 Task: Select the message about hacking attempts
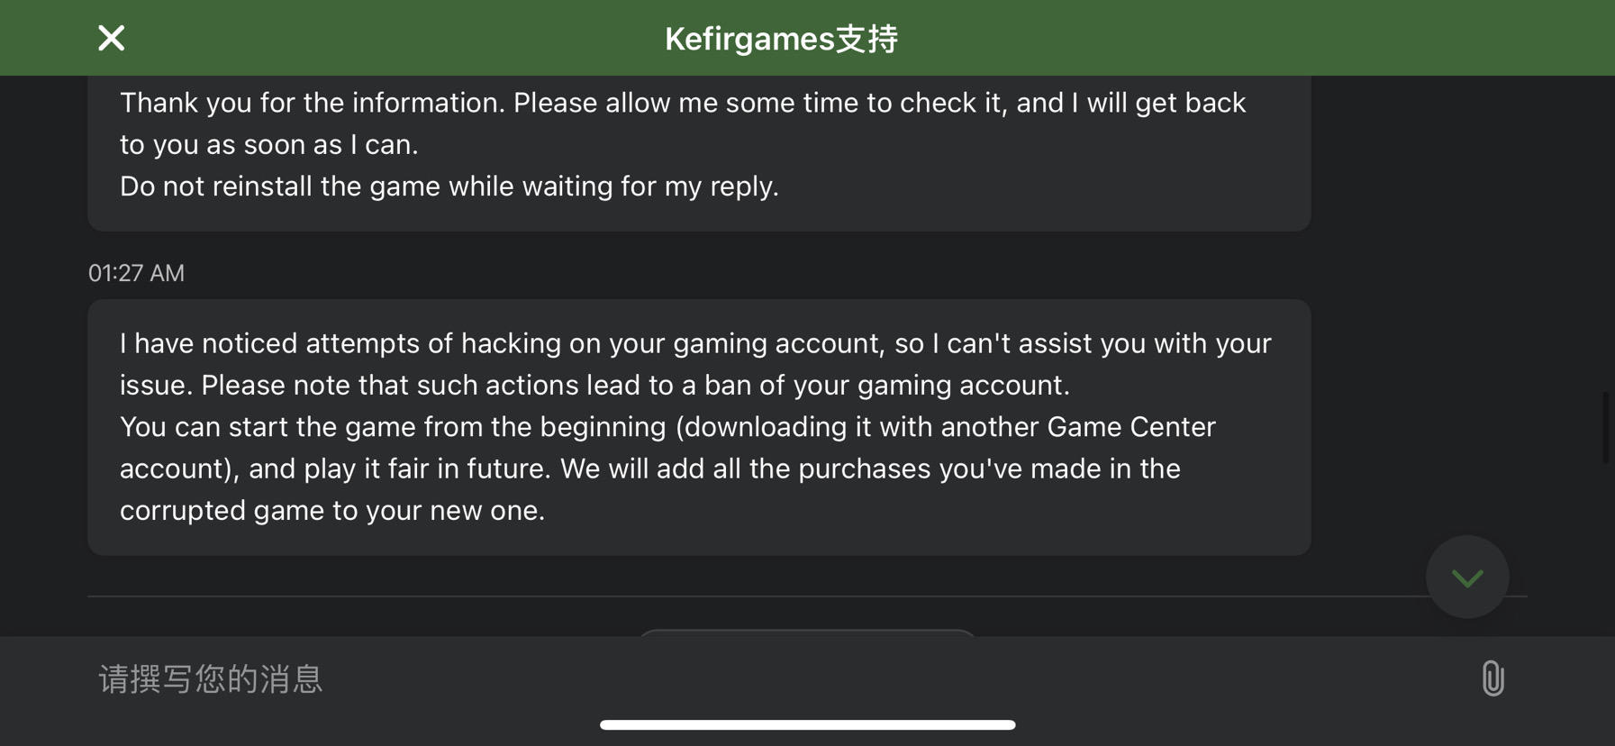tap(699, 427)
